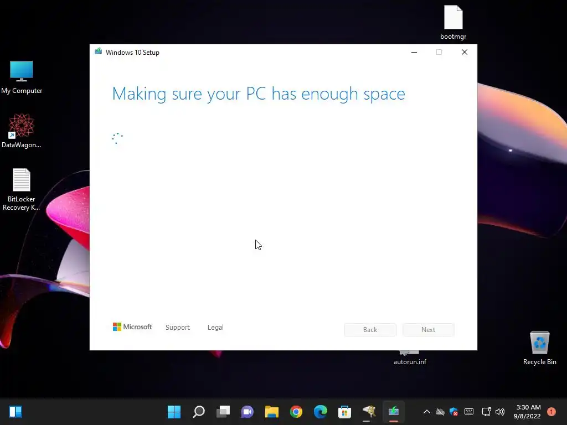
Task: Open the Legal link in Setup
Action: [215, 328]
